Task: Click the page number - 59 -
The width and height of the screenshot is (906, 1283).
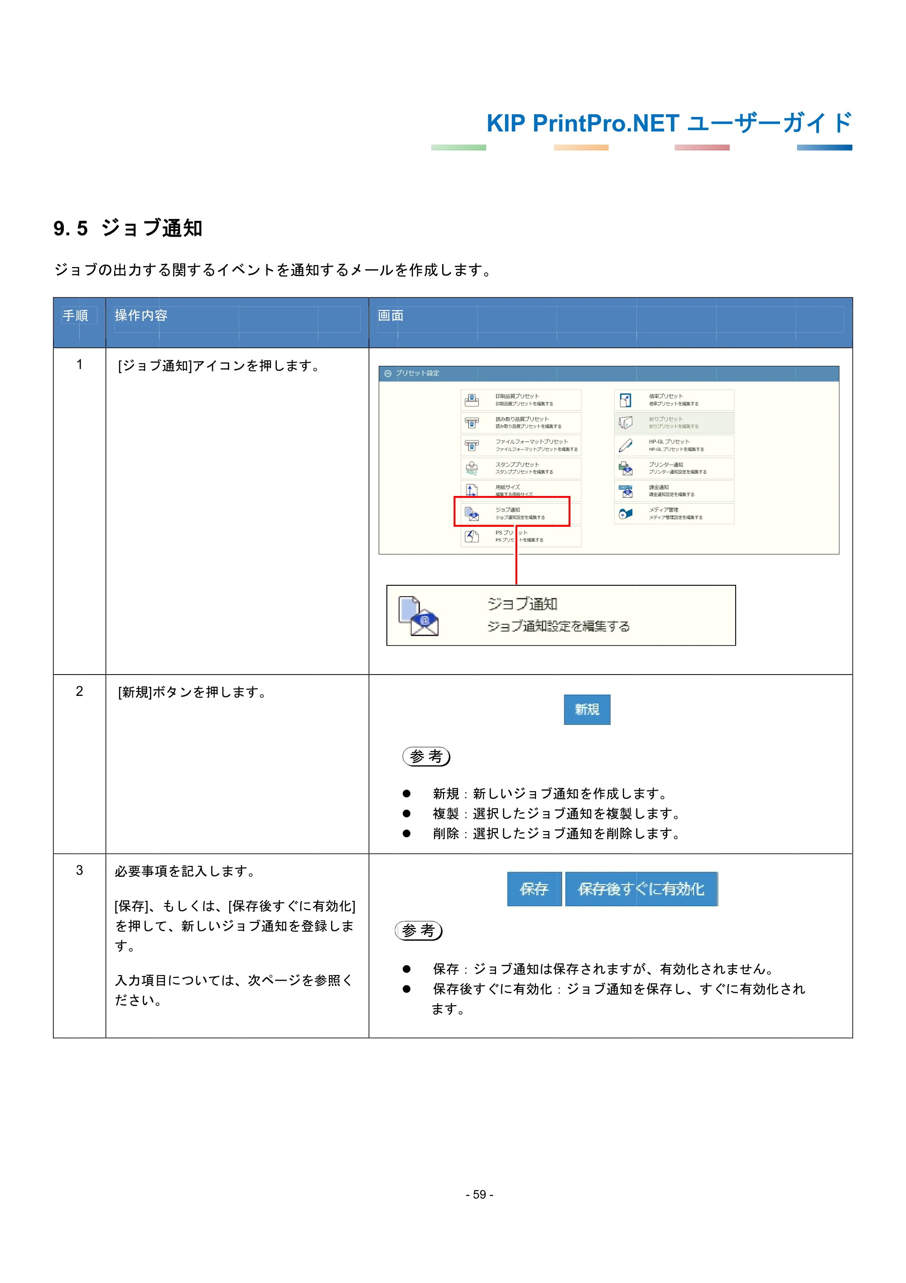Action: coord(480,1195)
